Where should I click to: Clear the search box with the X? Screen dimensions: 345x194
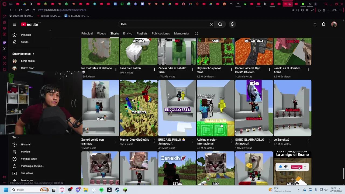point(211,24)
